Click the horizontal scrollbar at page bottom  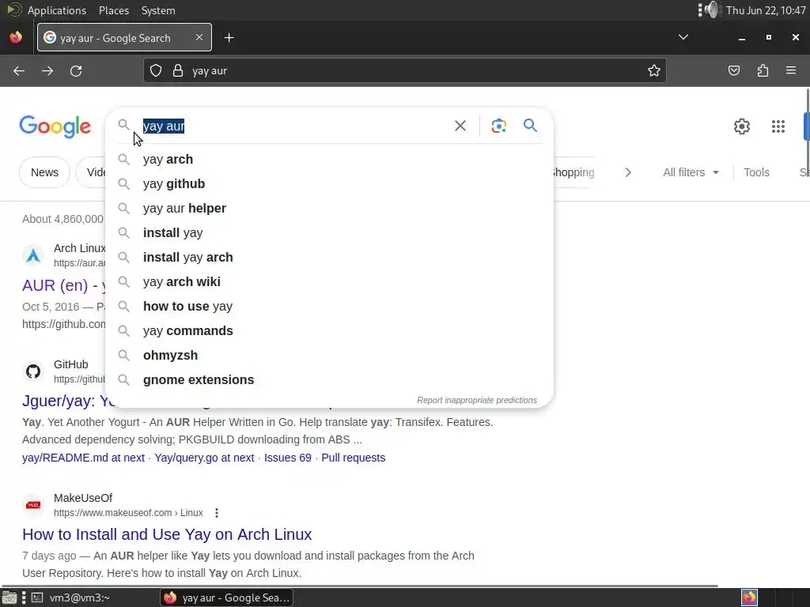tap(360, 586)
